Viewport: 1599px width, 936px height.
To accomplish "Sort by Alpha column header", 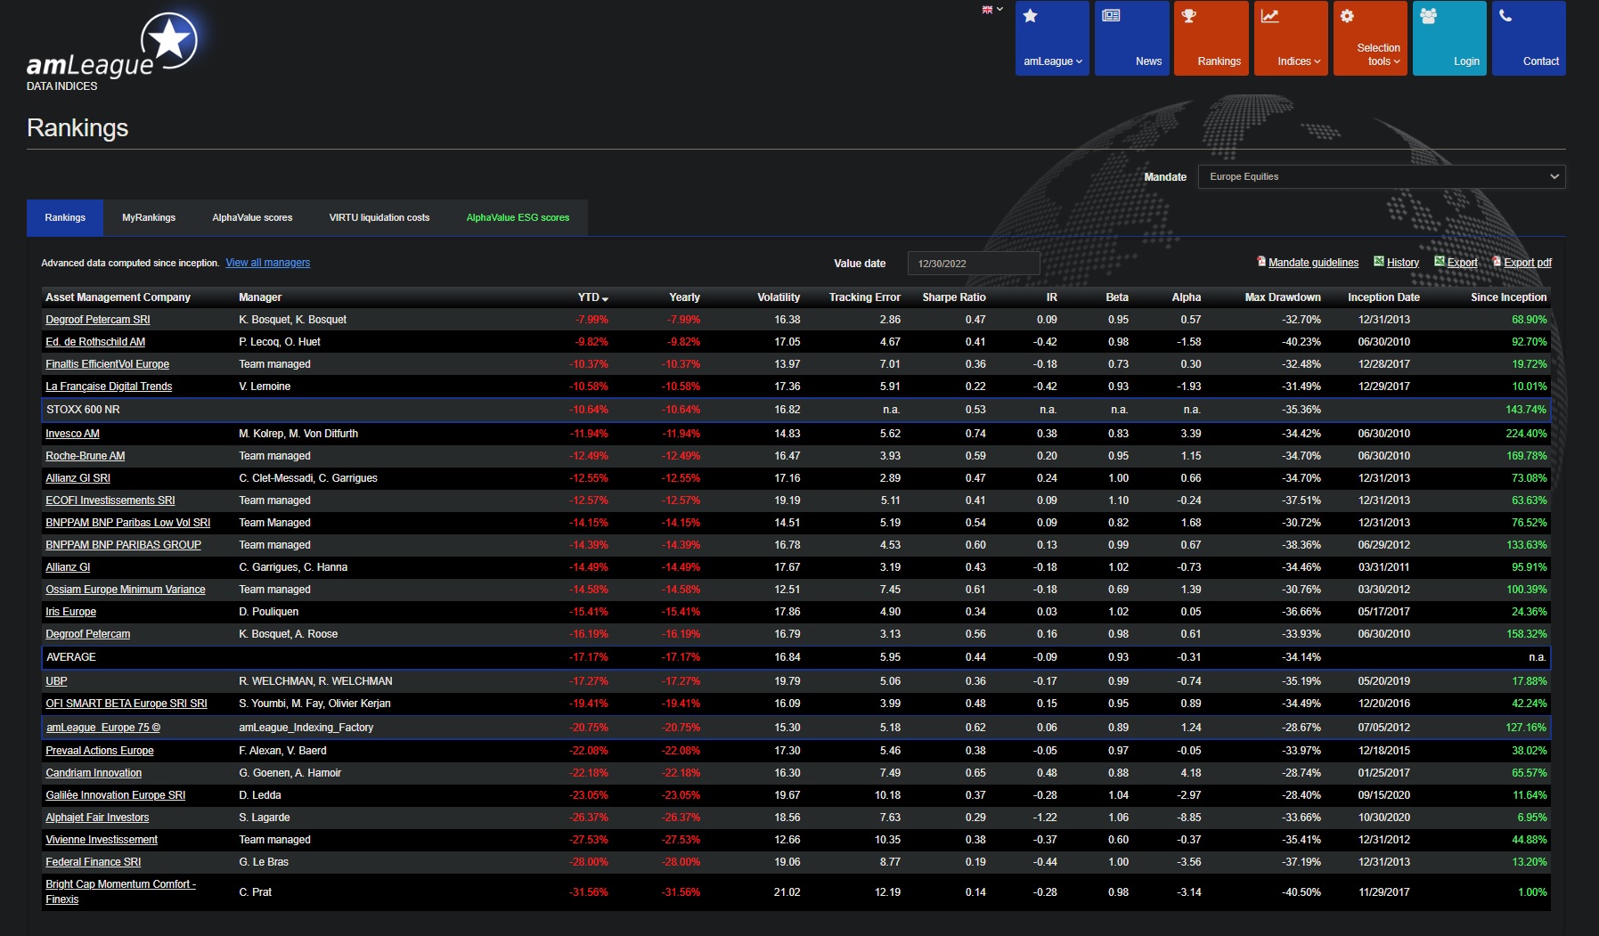I will pyautogui.click(x=1186, y=297).
